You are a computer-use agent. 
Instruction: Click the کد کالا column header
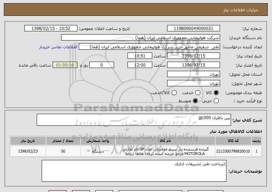tap(233, 141)
